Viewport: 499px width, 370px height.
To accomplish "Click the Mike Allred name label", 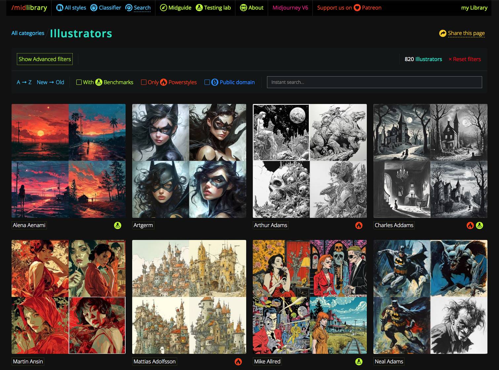I will click(x=267, y=361).
